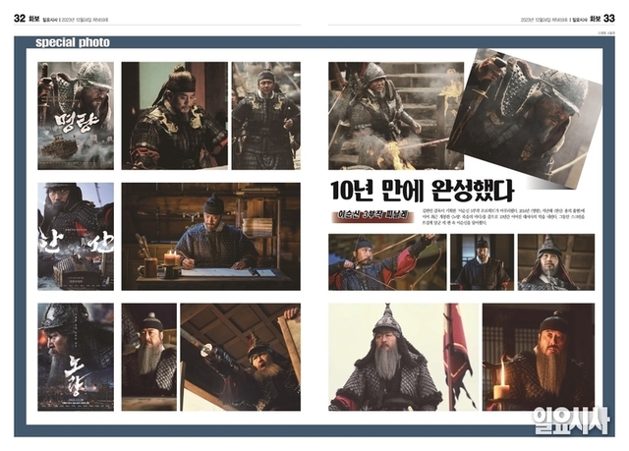The height and width of the screenshot is (451, 629).
Task: Open the 명량 movie poster
Action: tap(76, 116)
